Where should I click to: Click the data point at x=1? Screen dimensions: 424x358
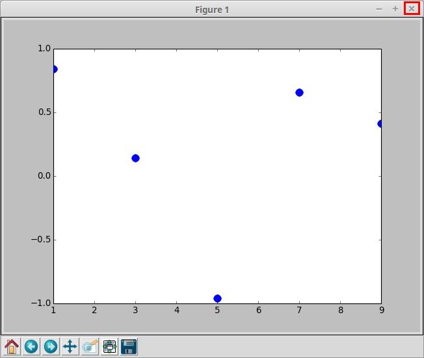coord(55,70)
